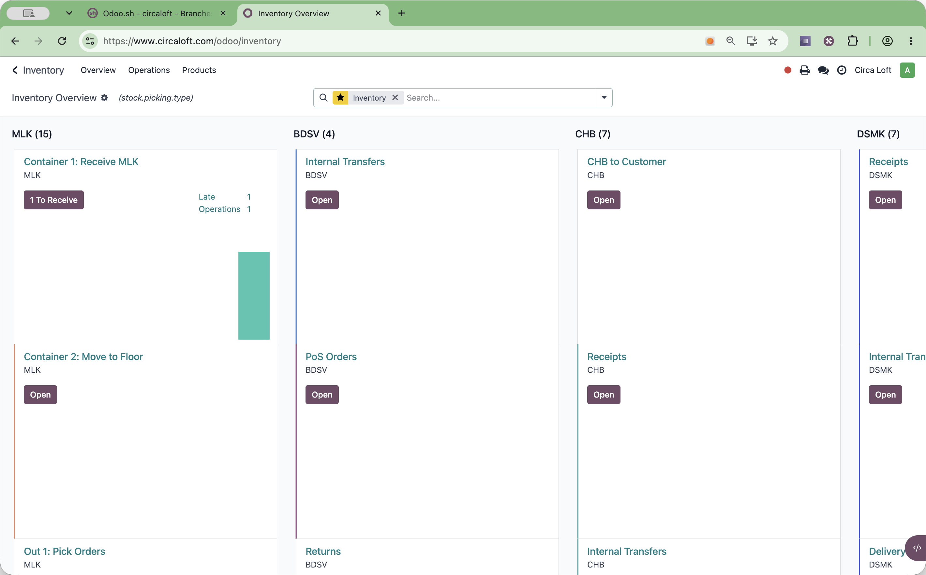926x575 pixels.
Task: Click Open on CHB Receipts card
Action: click(x=604, y=395)
